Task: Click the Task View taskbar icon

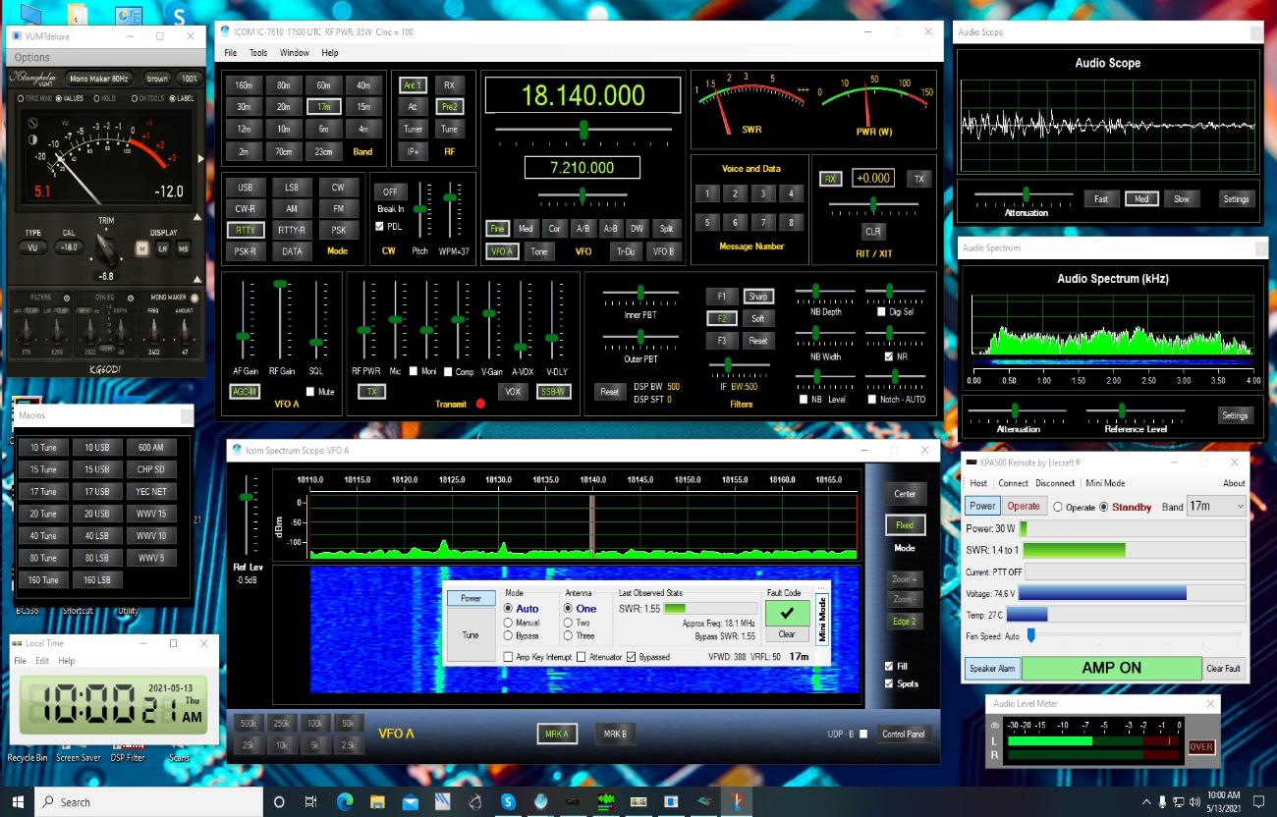Action: (311, 802)
